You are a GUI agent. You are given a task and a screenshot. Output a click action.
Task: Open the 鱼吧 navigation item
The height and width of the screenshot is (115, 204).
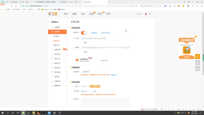pos(108,14)
